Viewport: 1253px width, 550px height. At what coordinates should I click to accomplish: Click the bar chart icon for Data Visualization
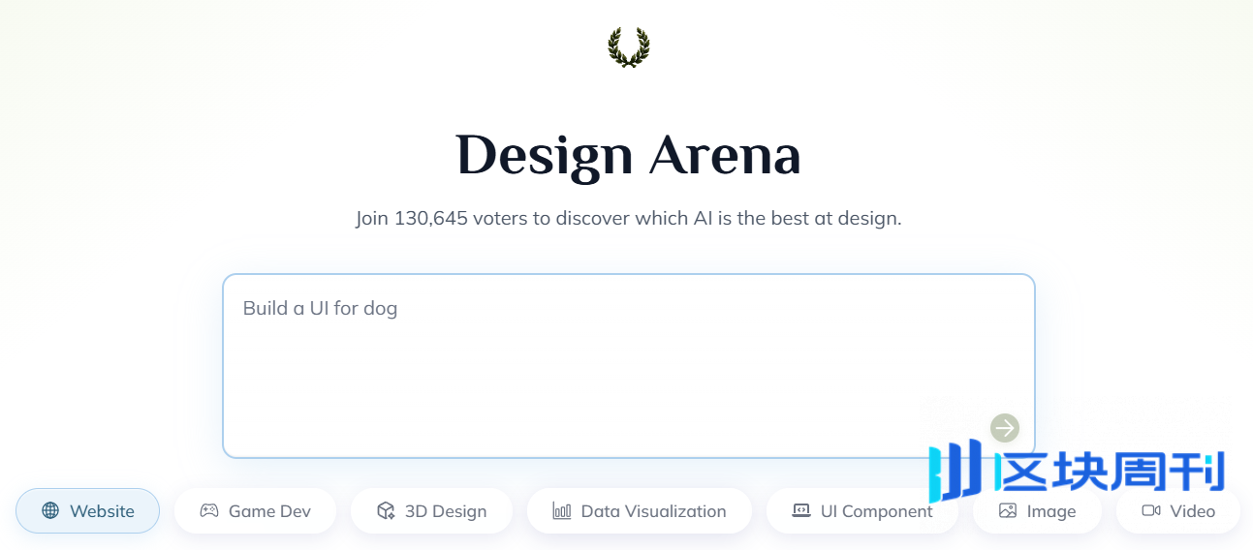coord(562,510)
